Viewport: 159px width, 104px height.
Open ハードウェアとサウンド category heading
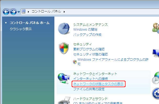[x=90, y=99]
